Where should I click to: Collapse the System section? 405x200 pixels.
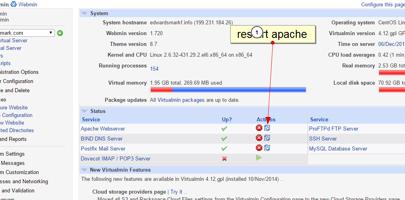[84, 14]
